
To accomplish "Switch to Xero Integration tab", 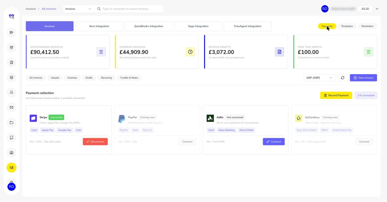I will (x=99, y=26).
